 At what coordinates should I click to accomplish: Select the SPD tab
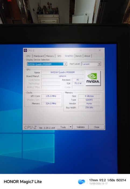tap(59, 56)
